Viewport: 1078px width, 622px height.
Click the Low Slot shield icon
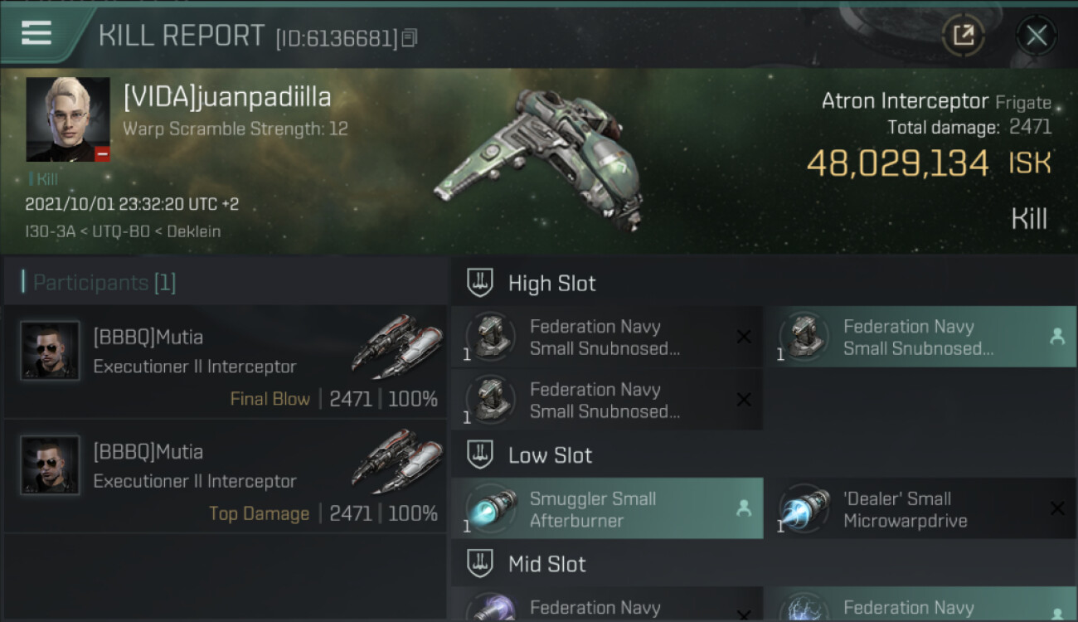481,454
